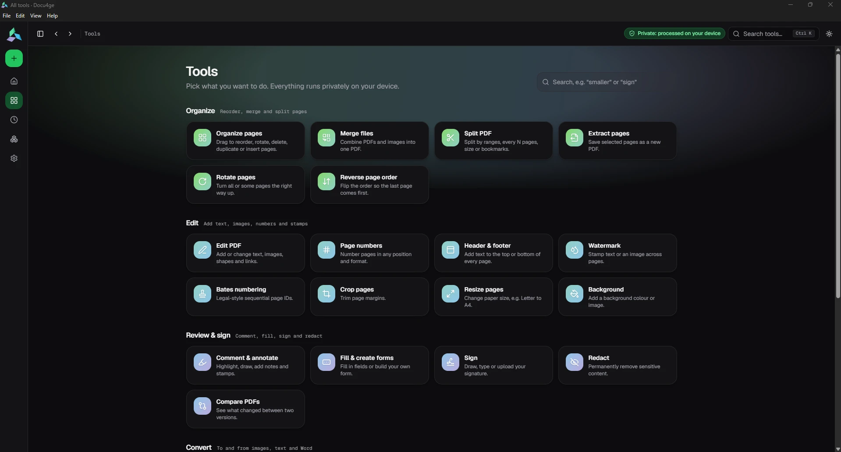Click the Resize pages arrows icon

(451, 294)
